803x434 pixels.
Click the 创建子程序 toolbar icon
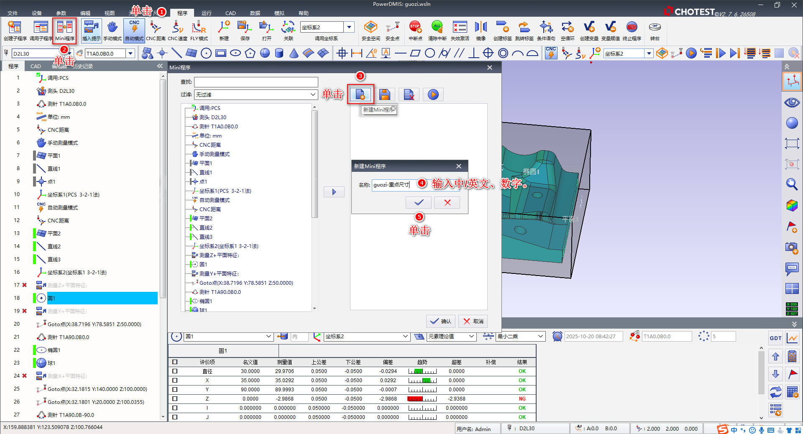15,31
